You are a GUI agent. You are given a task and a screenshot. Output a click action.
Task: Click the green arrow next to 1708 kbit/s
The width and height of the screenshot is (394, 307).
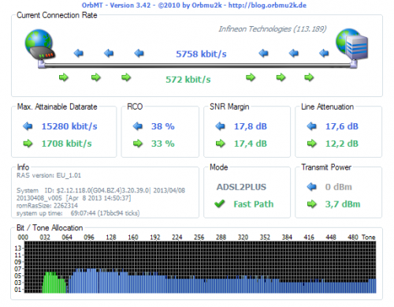coord(28,144)
